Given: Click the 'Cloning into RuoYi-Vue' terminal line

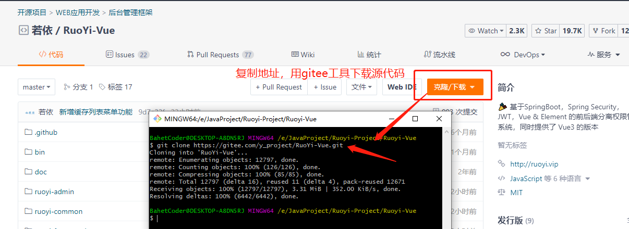Looking at the screenshot, I should 199,152.
